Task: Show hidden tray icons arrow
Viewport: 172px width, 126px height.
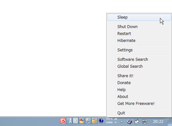Action: 122,122
